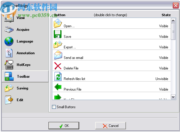
Task: Click the Annotation cursor icon
Action: tap(9, 53)
